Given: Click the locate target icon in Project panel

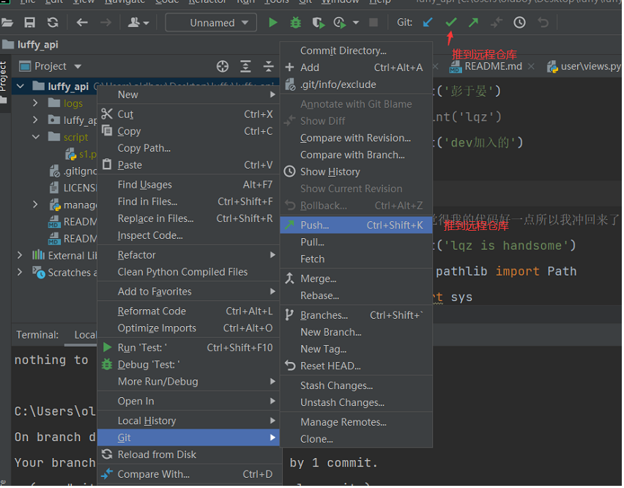Looking at the screenshot, I should tap(223, 66).
